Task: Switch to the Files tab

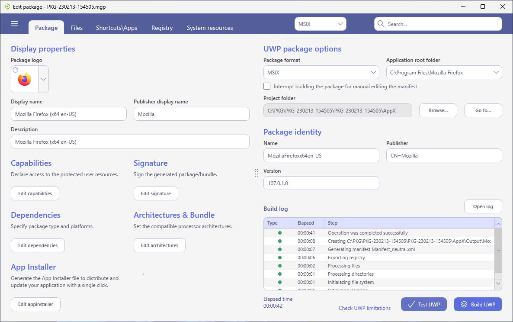Action: click(77, 28)
